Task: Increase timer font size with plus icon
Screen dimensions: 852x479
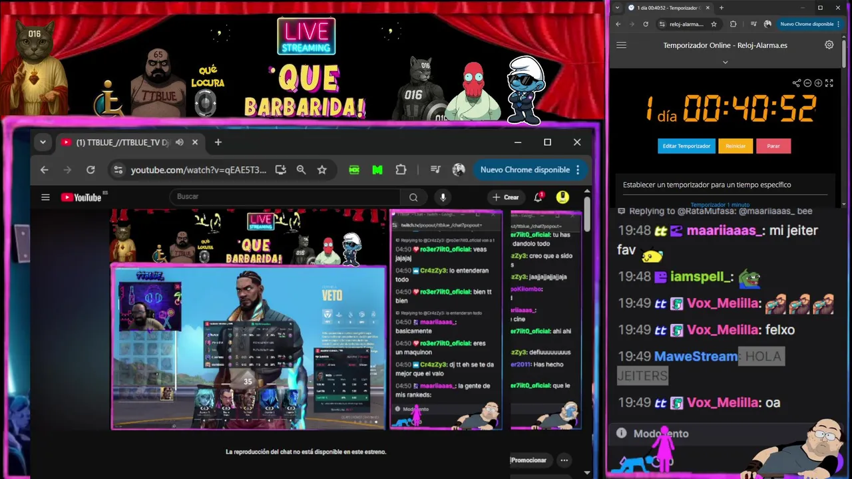Action: [818, 83]
